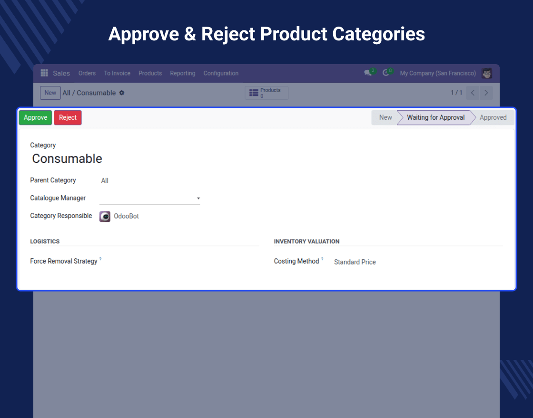
Task: Click the Sales app title
Action: click(61, 73)
